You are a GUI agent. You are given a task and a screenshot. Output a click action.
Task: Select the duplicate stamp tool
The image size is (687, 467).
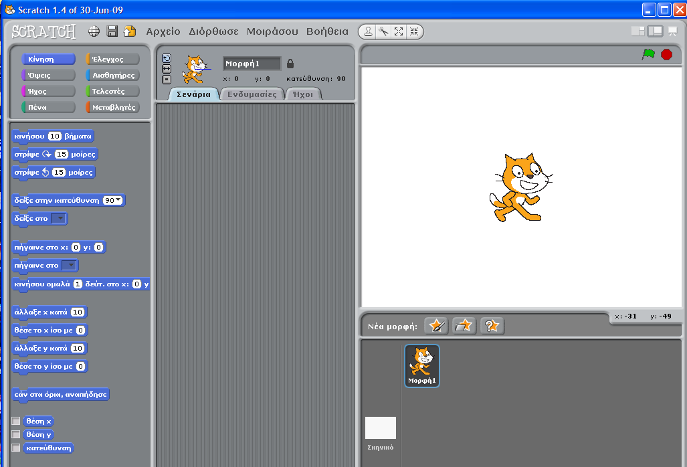coord(368,31)
